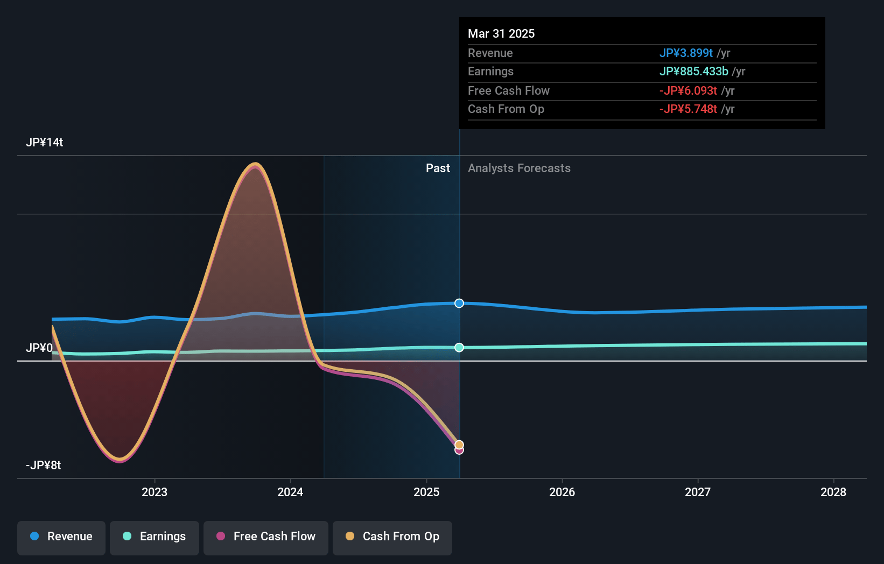The width and height of the screenshot is (884, 564).
Task: Click the JP¥3.899t revenue value
Action: 686,53
